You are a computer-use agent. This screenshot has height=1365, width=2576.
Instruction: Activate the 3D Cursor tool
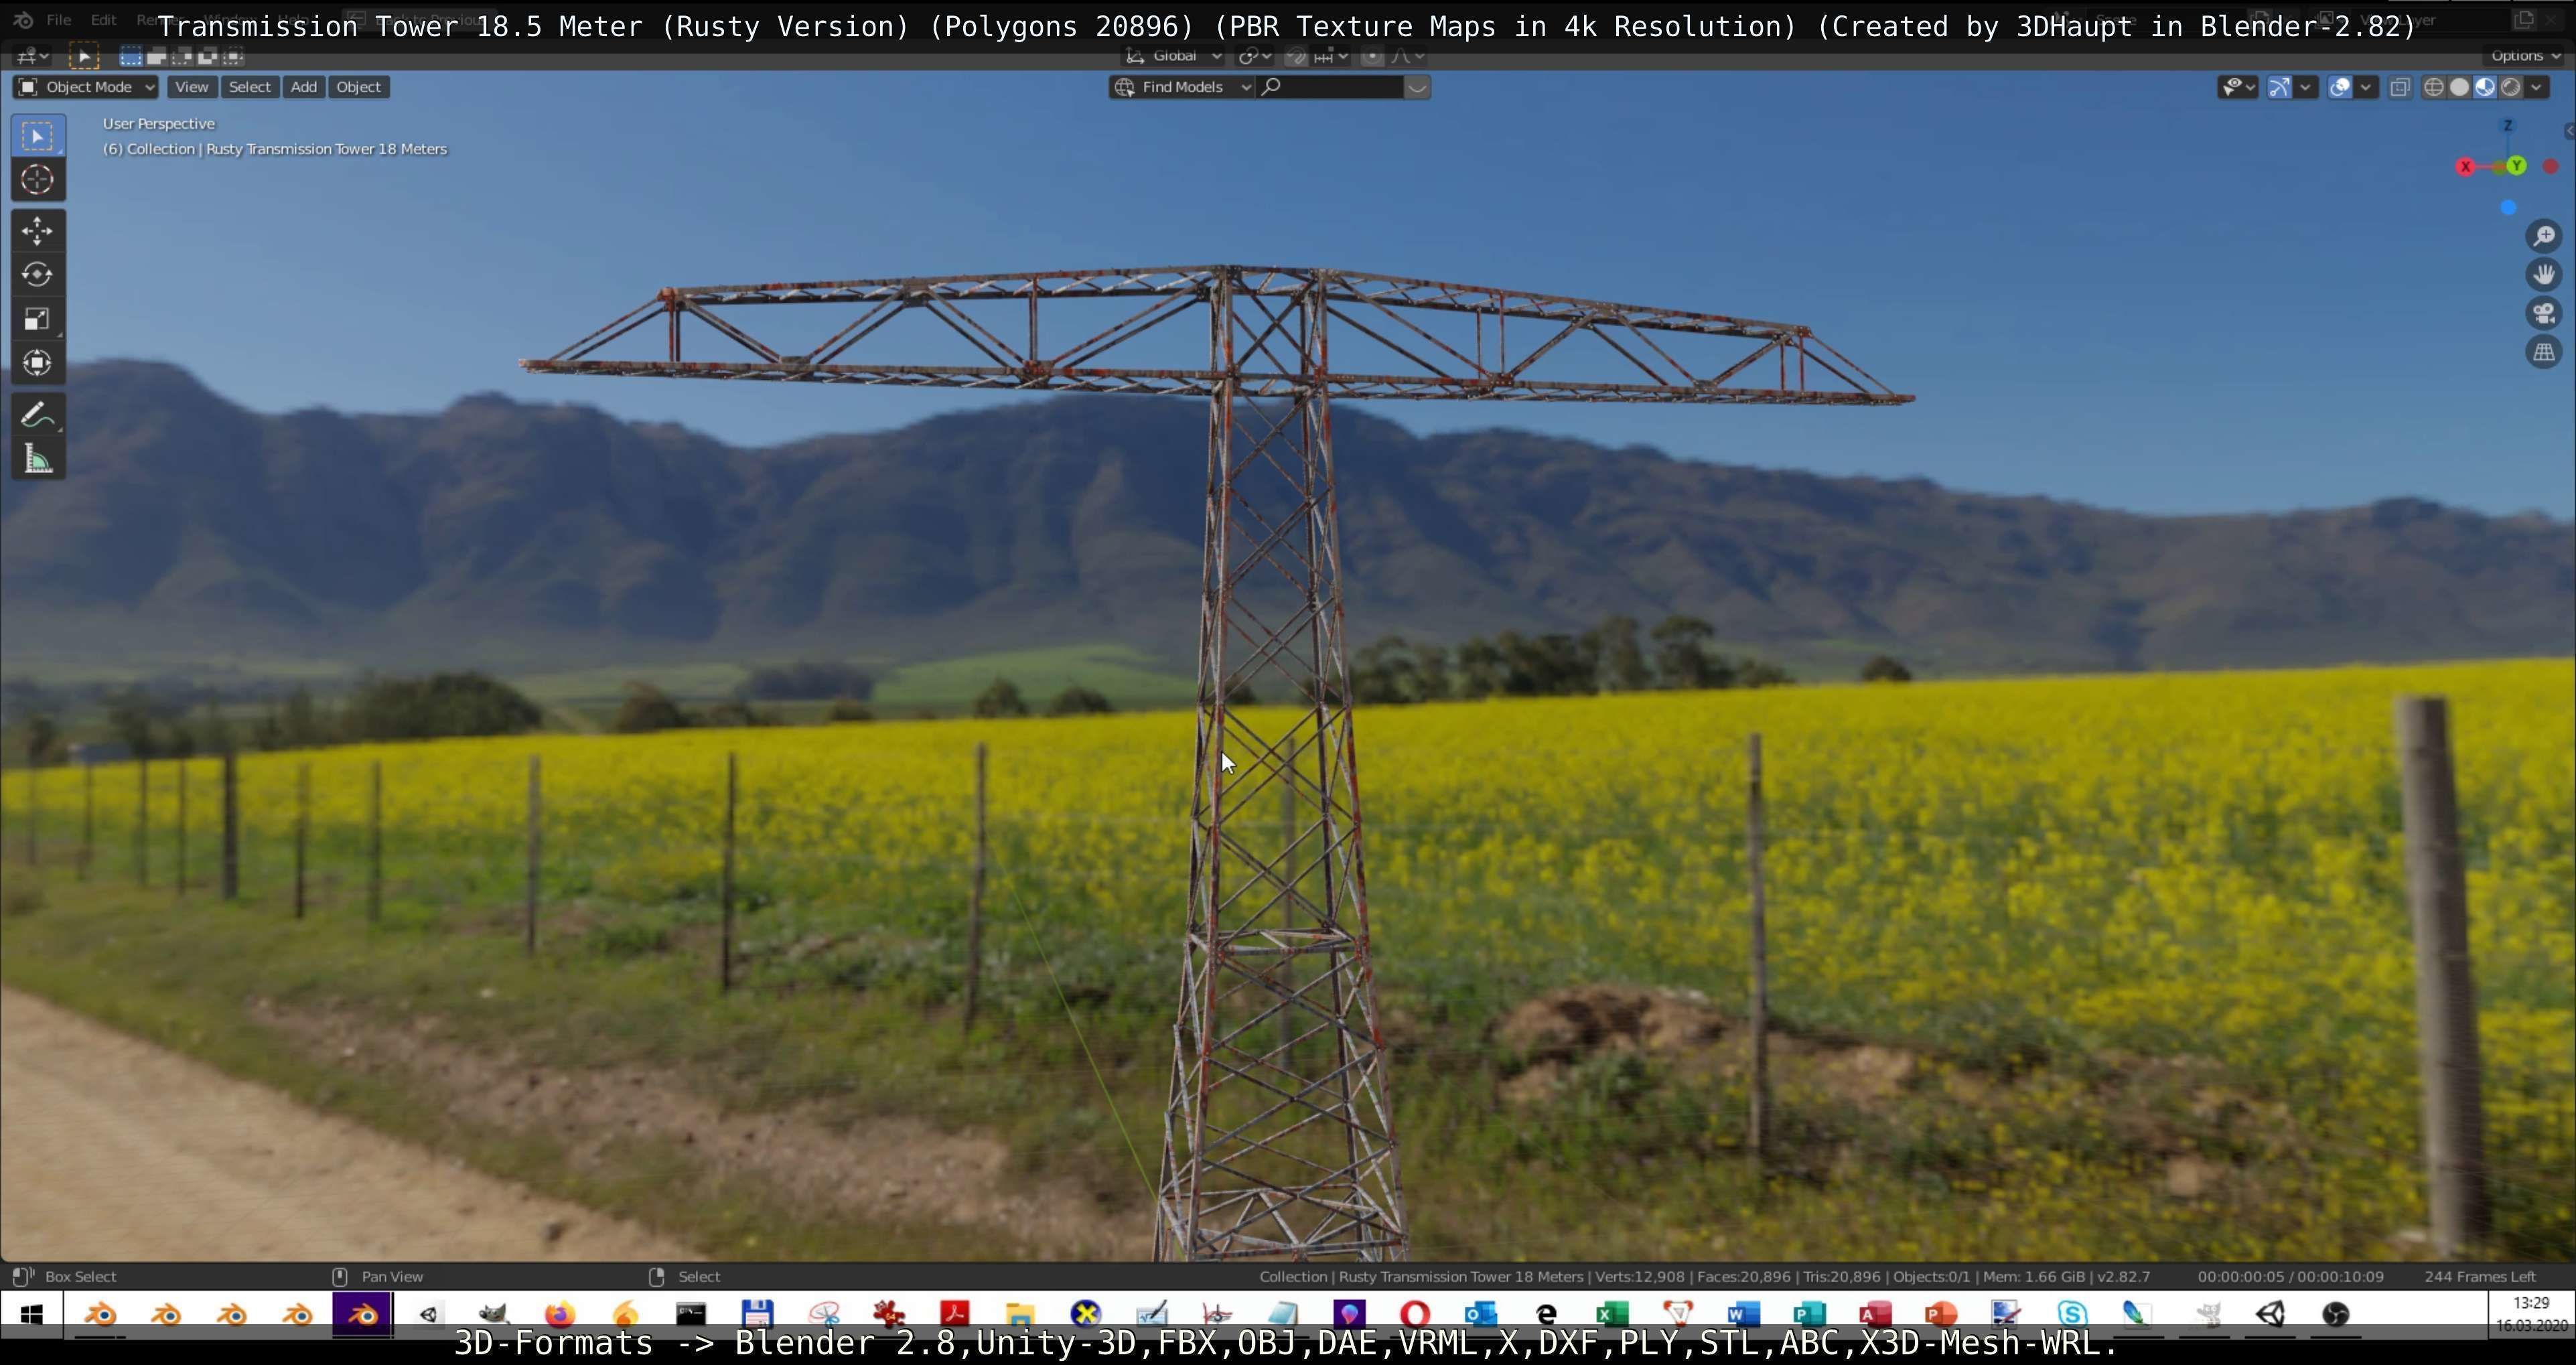point(38,180)
